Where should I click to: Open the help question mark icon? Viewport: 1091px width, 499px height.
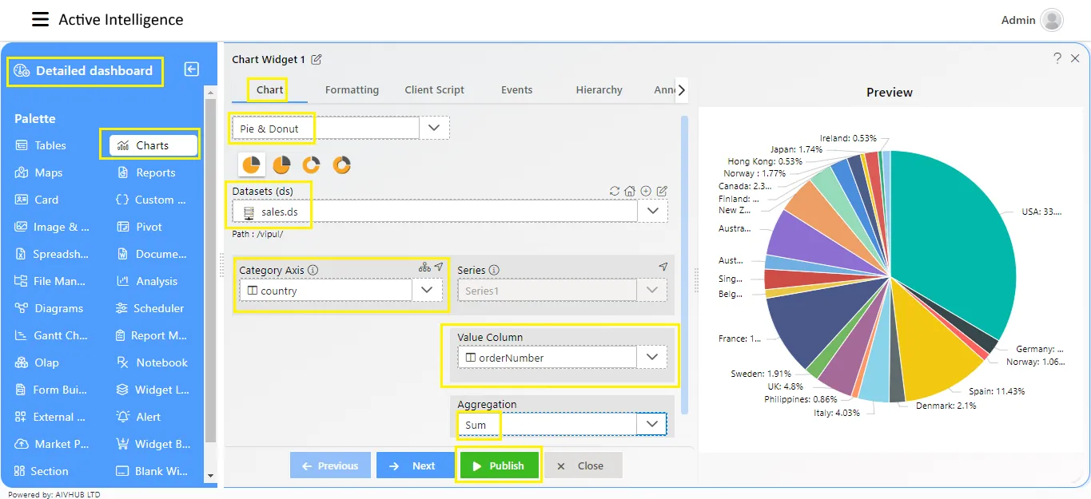coord(1057,58)
